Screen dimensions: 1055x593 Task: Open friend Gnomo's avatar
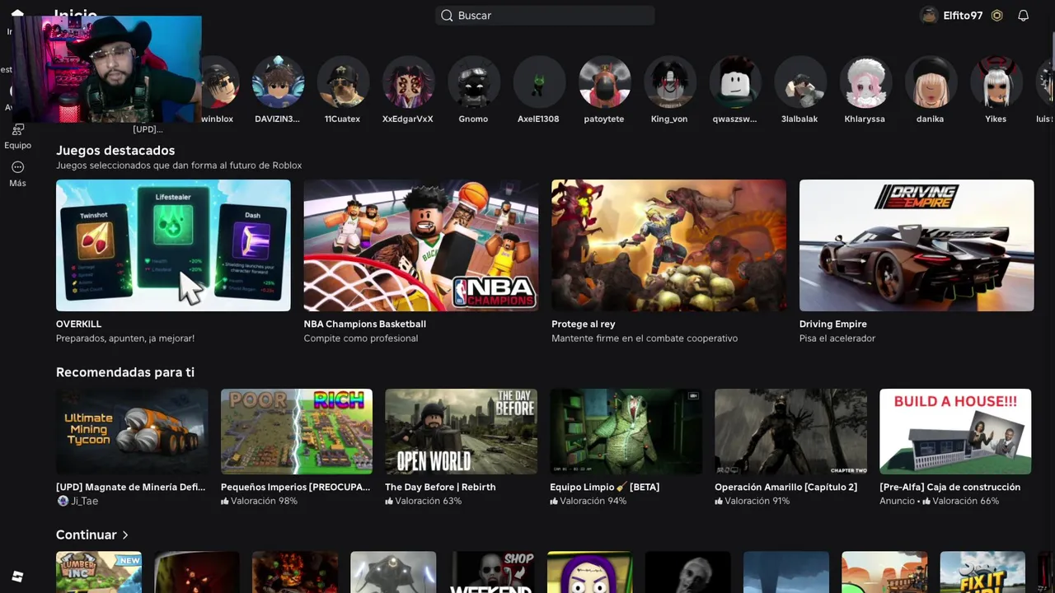(473, 82)
